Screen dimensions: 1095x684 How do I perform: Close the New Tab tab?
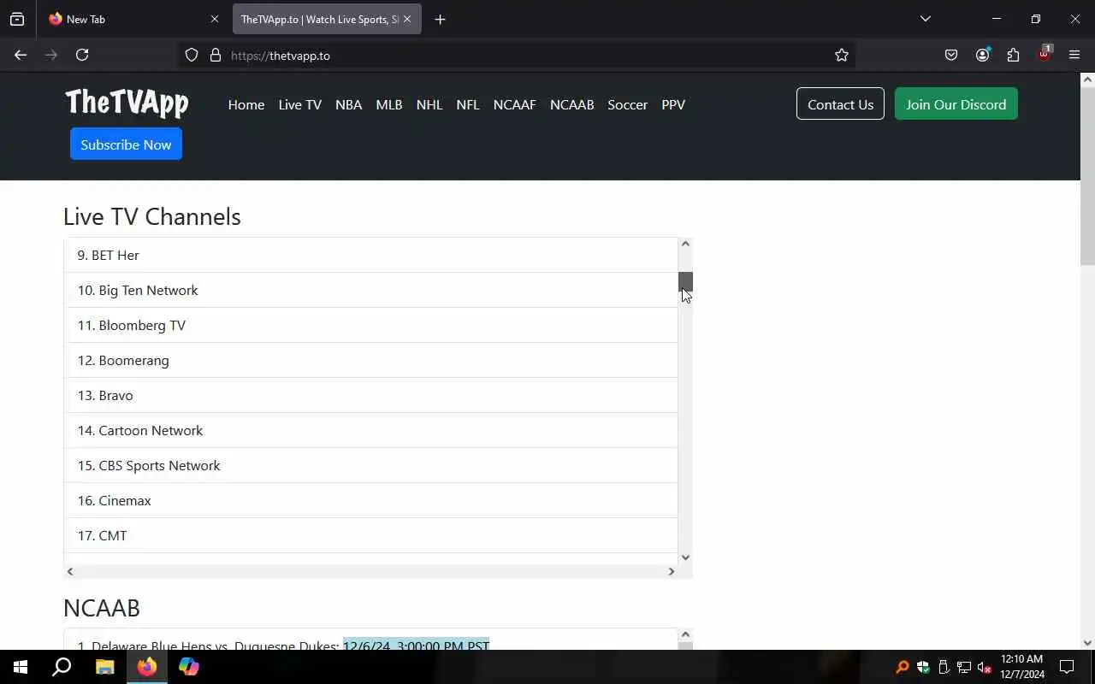click(x=215, y=19)
